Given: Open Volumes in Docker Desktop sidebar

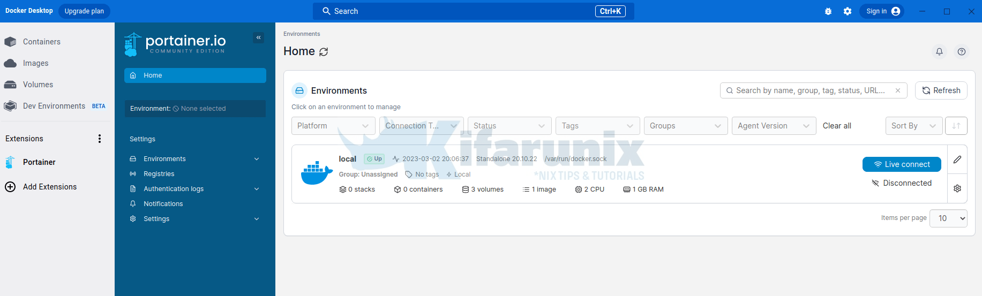Looking at the screenshot, I should point(38,85).
